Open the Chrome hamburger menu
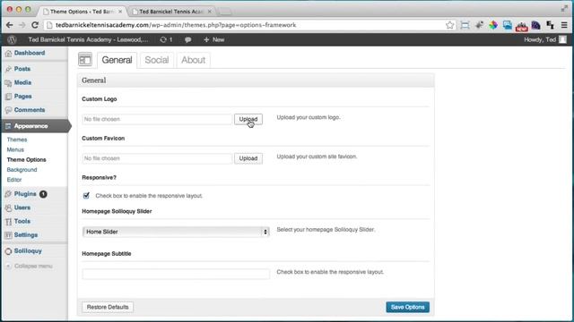The width and height of the screenshot is (574, 322). pyautogui.click(x=564, y=25)
